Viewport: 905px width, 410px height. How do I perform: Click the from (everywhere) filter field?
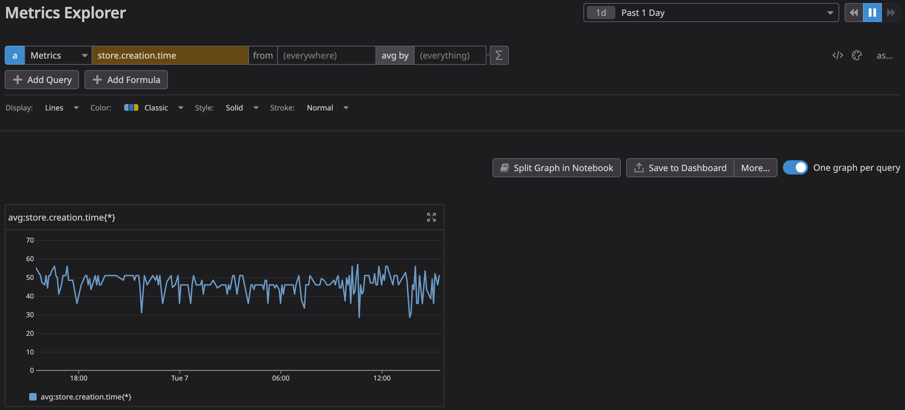[326, 56]
